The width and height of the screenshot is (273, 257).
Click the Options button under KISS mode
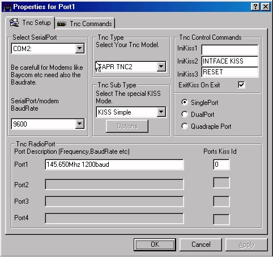point(127,126)
